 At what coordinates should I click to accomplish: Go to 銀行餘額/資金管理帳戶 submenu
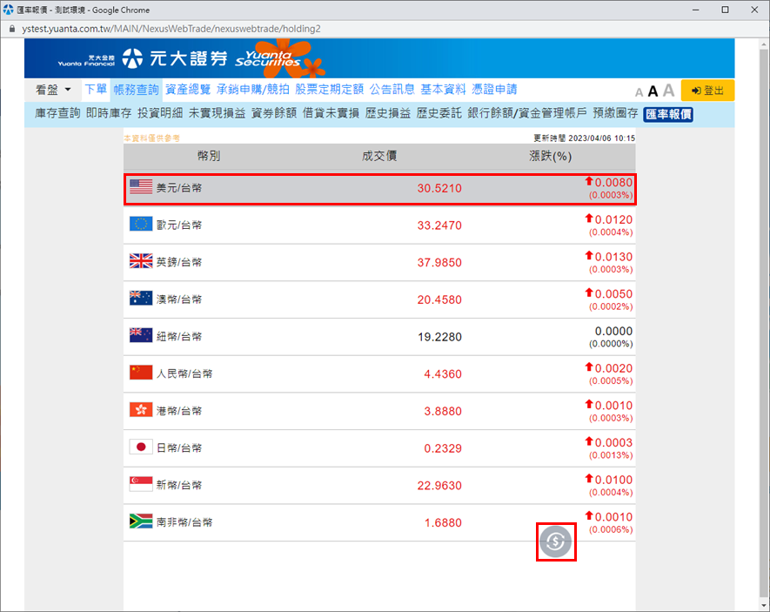click(x=527, y=113)
